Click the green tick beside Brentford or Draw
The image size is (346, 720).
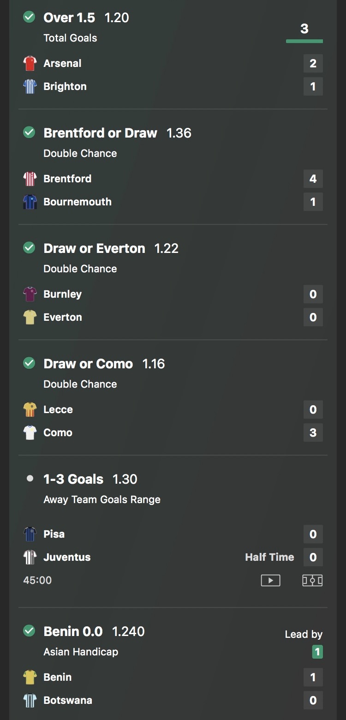click(29, 132)
